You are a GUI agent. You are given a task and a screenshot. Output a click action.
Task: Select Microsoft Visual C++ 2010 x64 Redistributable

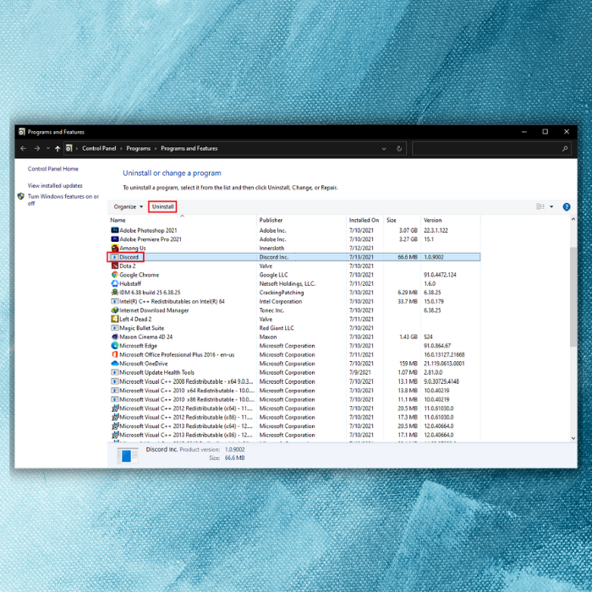(x=294, y=391)
